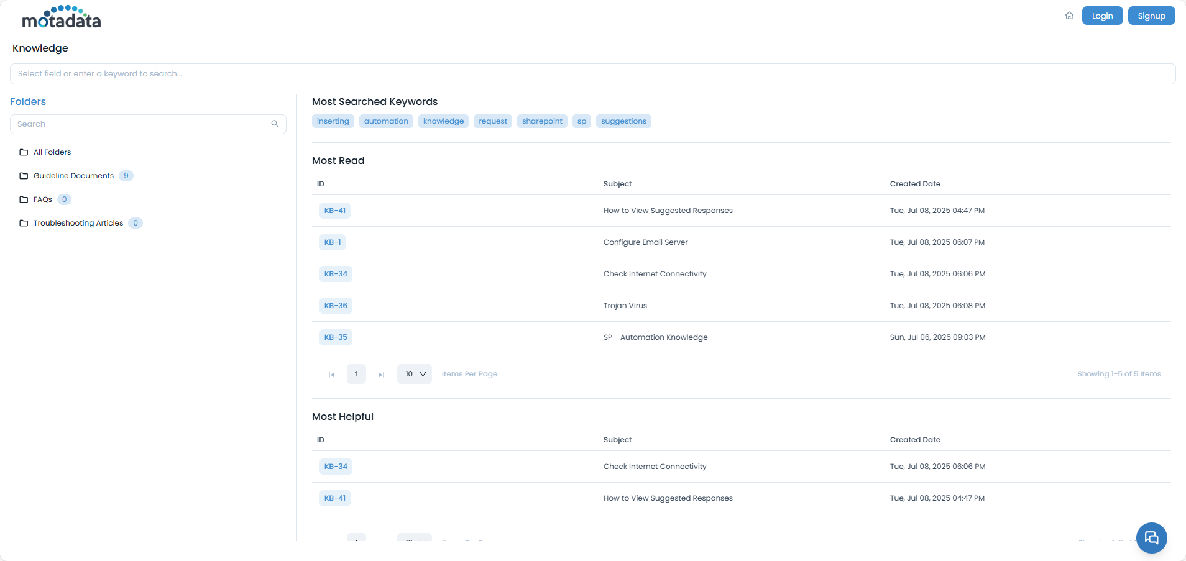The width and height of the screenshot is (1186, 561).
Task: Open the FAQs folder
Action: (x=42, y=199)
